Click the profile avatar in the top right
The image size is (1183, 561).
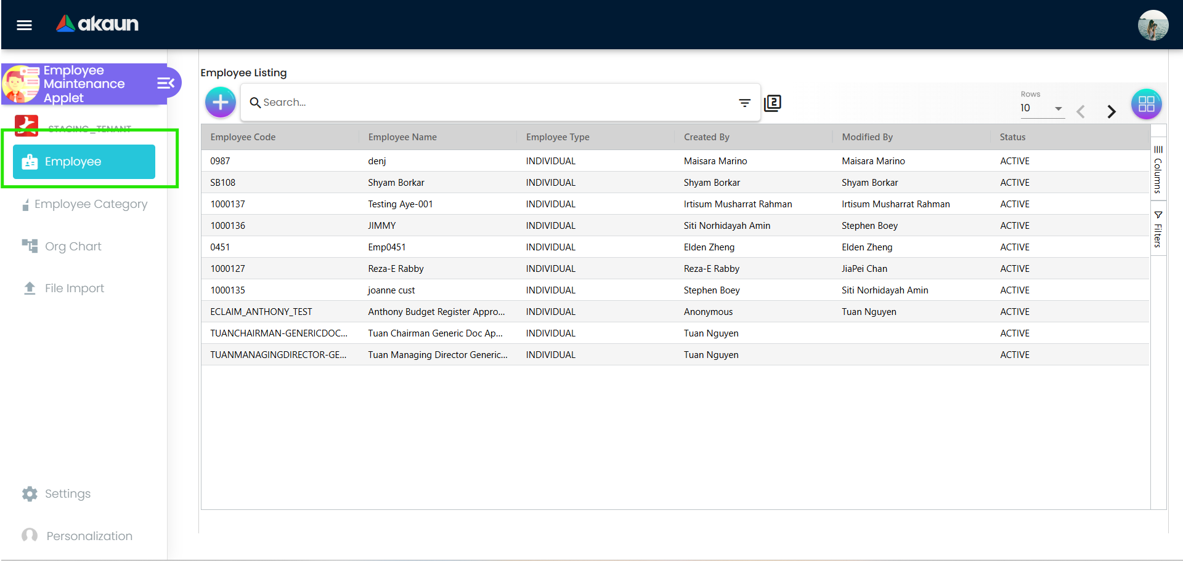point(1153,25)
